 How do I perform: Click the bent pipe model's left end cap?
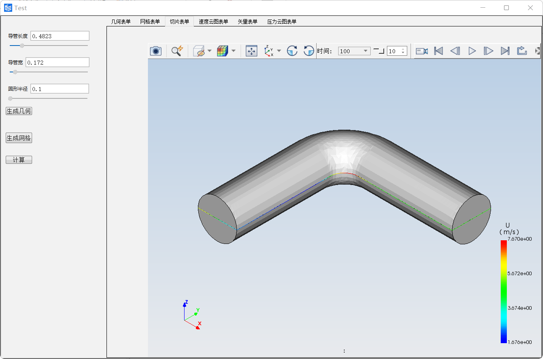(x=217, y=219)
